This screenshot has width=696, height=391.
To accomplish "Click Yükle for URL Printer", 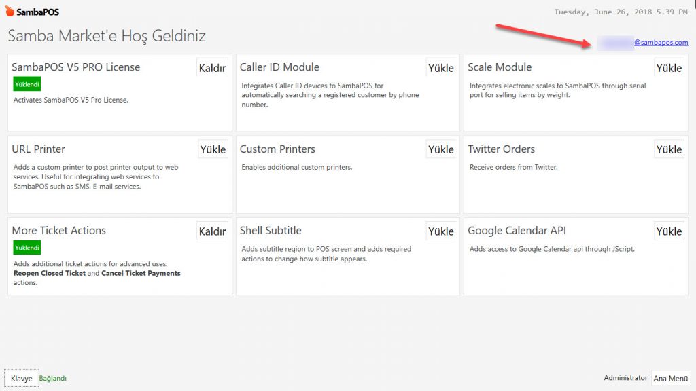I will pos(213,149).
